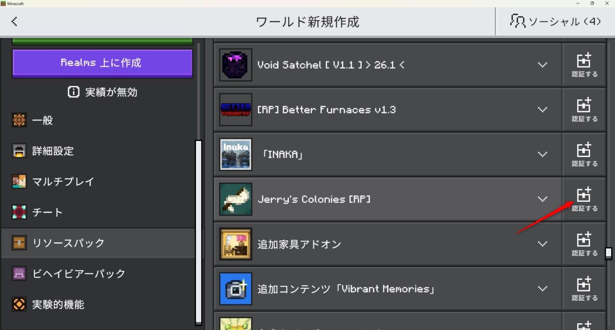This screenshot has width=615, height=330.
Task: Switch to the マルチプレイ tab
Action: pos(98,182)
